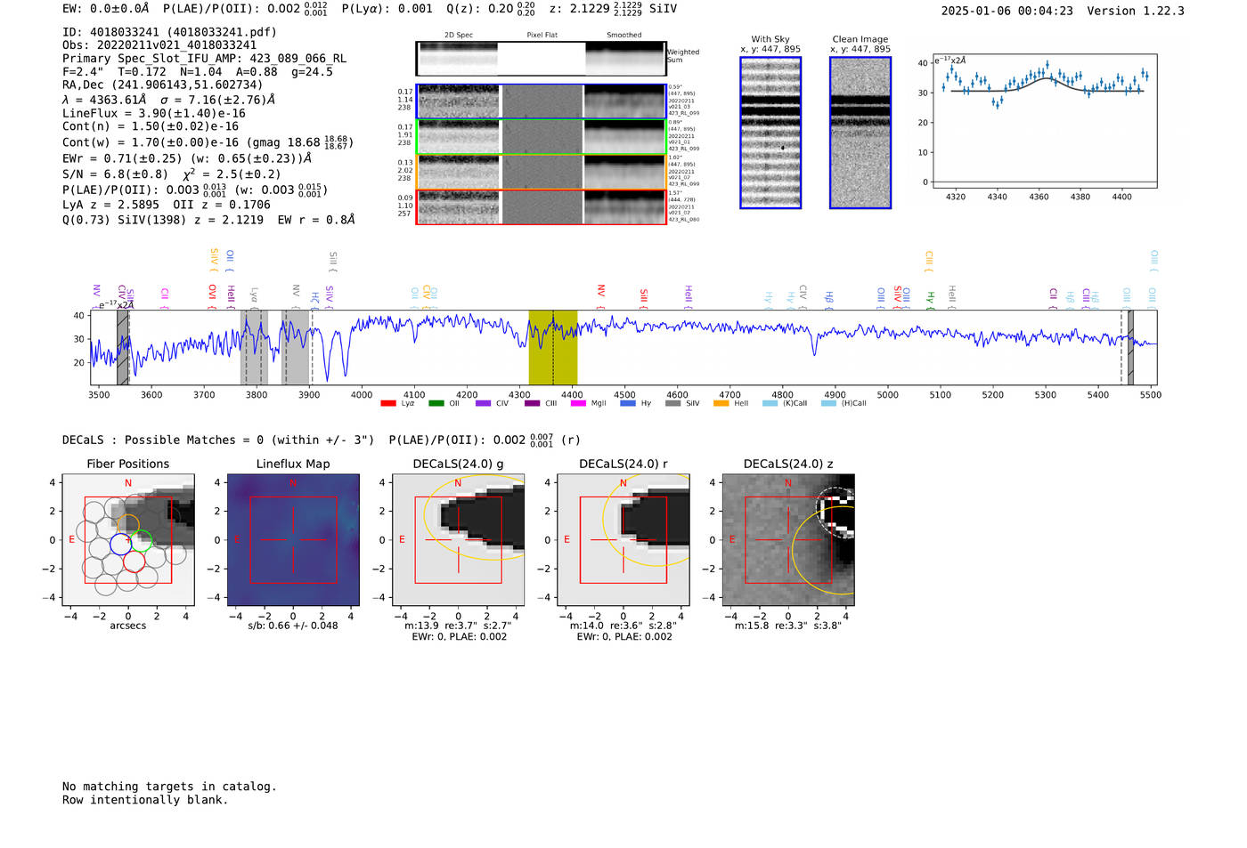
Task: Click the Primary Spec_Slot_IFU_AMP line
Action: tap(204, 59)
